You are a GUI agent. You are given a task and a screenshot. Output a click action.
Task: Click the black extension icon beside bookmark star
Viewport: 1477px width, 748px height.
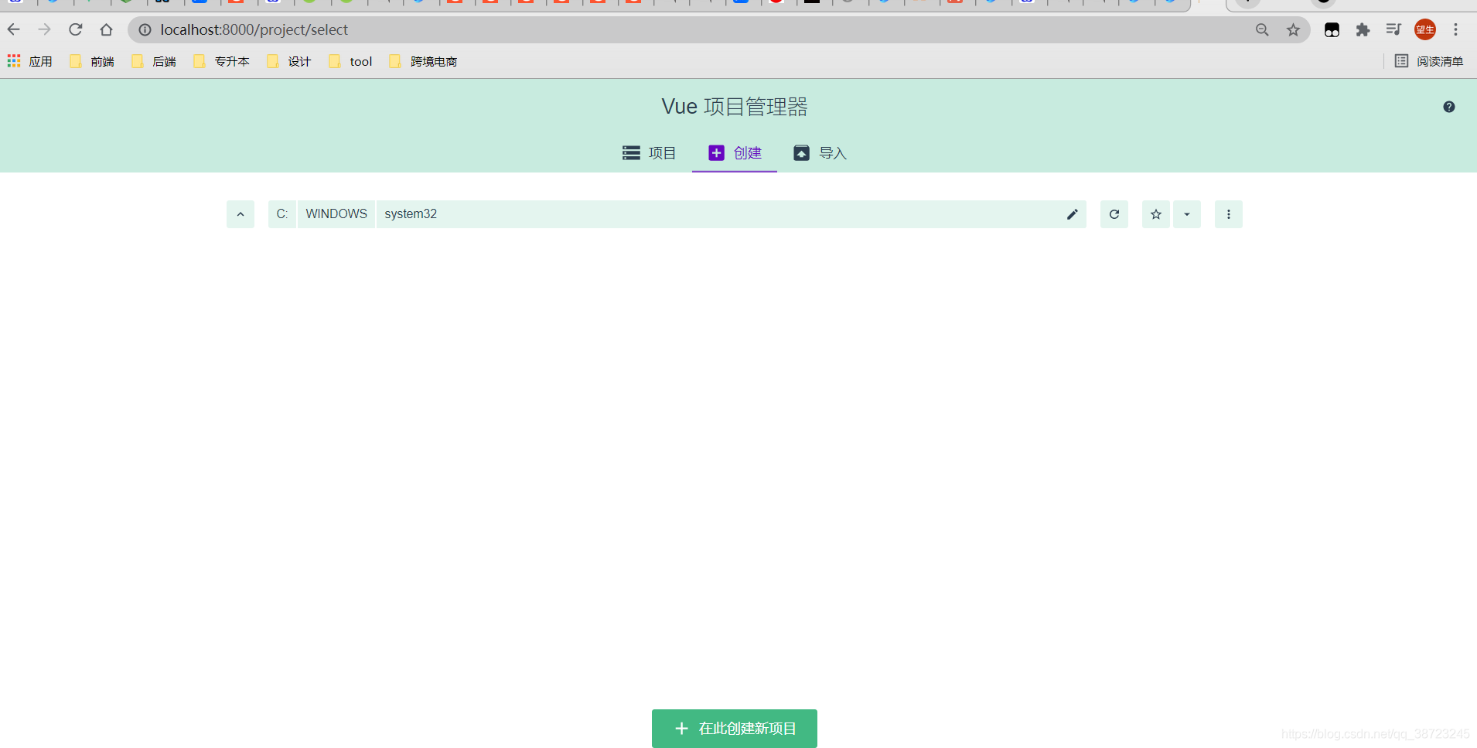pos(1332,29)
